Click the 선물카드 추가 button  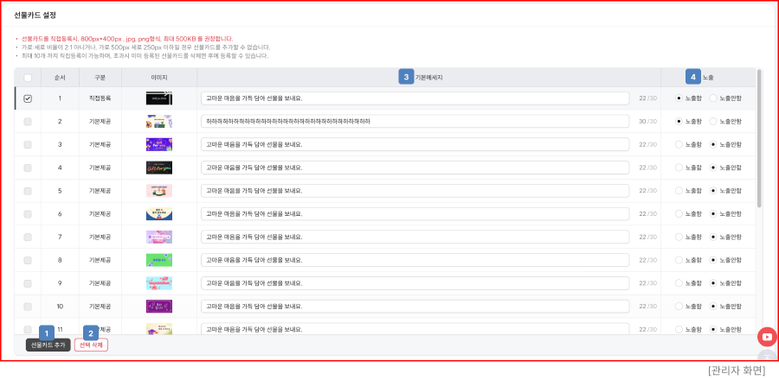click(x=48, y=345)
